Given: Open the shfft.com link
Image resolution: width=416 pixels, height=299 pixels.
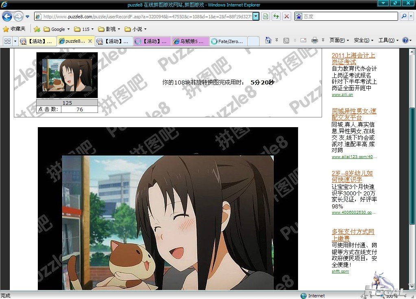Looking at the screenshot, I should pos(340,271).
